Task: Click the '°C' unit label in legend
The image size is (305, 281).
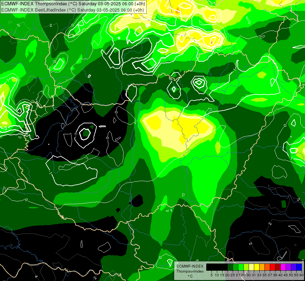Action: (x=190, y=276)
